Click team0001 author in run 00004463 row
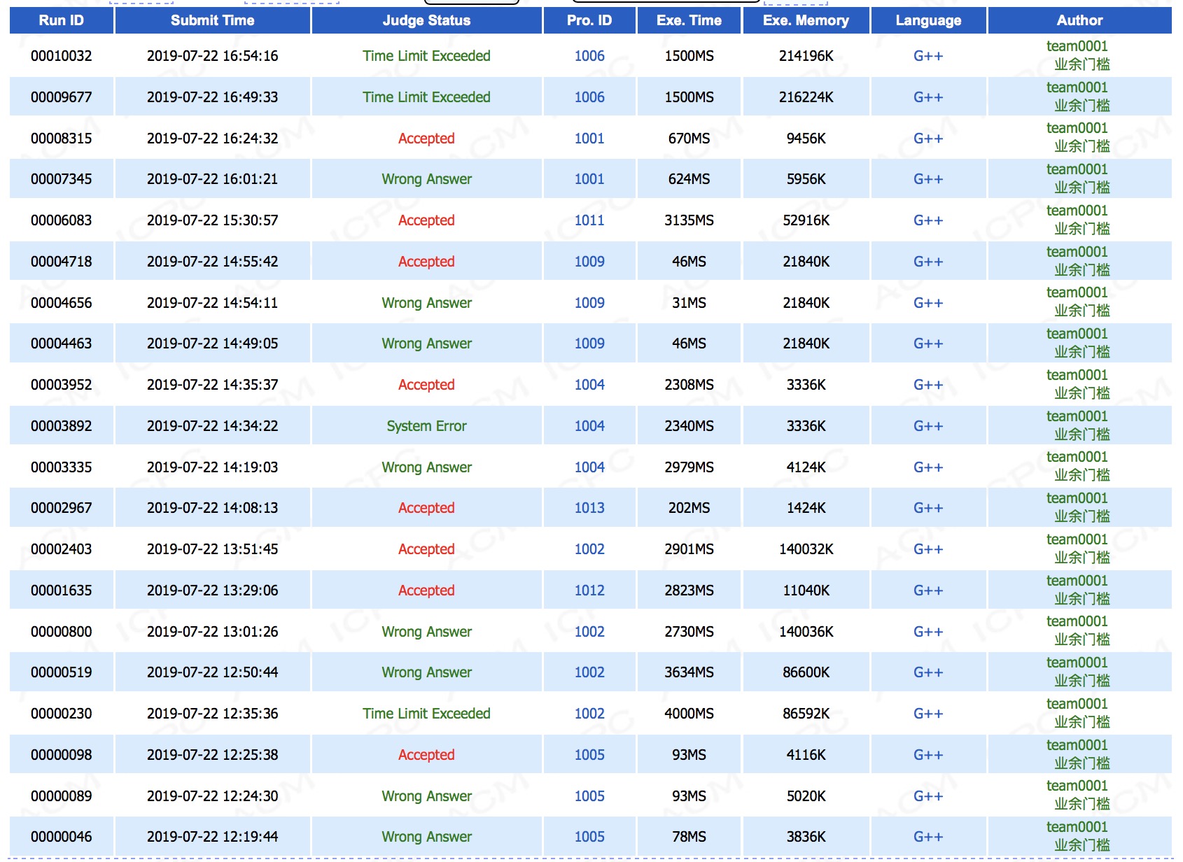 tap(1077, 334)
